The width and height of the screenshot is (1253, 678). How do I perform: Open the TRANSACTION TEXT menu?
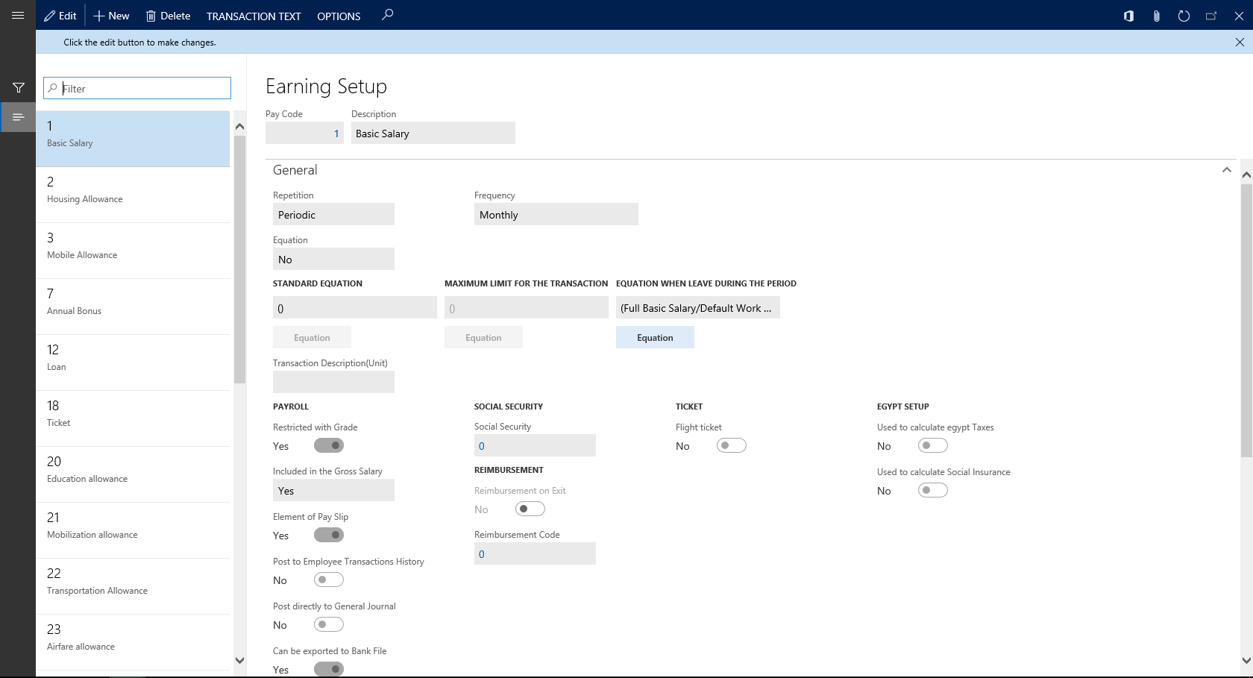pos(254,16)
